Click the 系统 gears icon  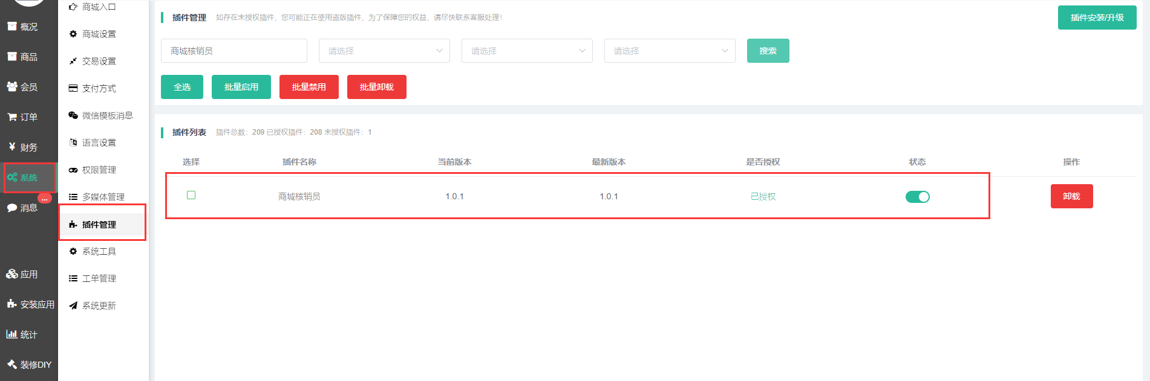12,177
